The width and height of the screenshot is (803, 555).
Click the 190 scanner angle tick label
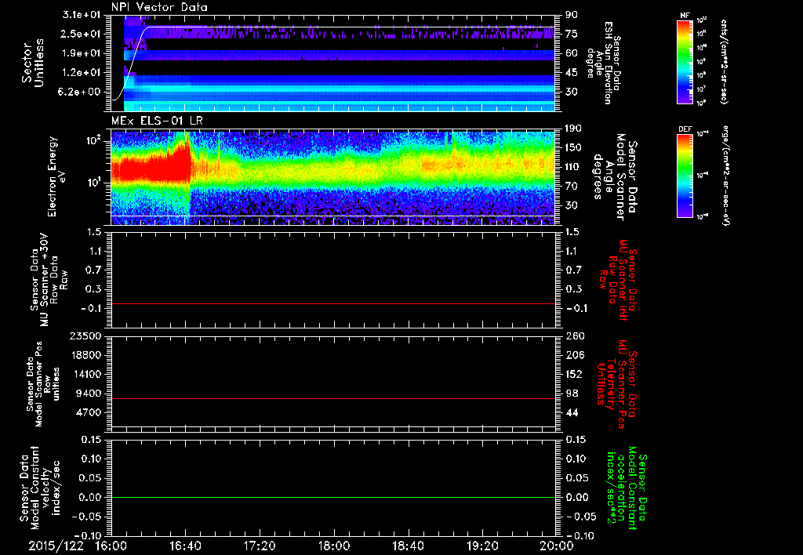[574, 129]
